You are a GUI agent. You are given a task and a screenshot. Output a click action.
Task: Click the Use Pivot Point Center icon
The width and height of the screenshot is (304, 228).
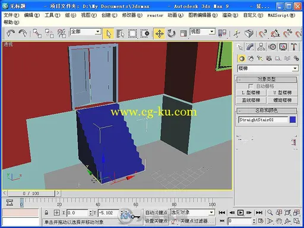pyautogui.click(x=222, y=33)
